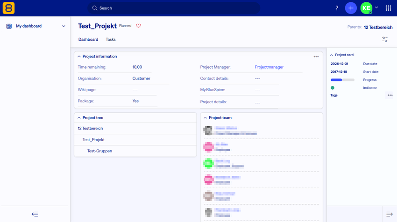
Task: Switch to the Tasks tab
Action: [x=111, y=39]
